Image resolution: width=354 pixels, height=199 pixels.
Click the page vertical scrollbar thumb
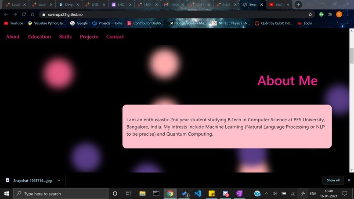pos(351,55)
